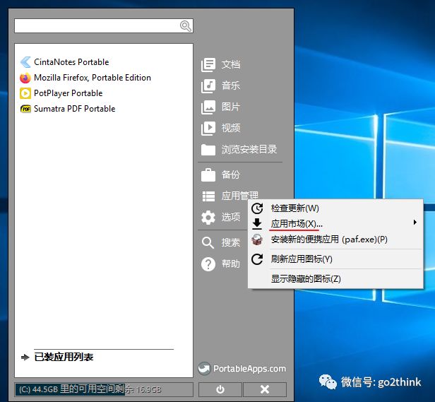Select 检查更新(W) menu entry
The width and height of the screenshot is (435, 402).
(x=335, y=208)
